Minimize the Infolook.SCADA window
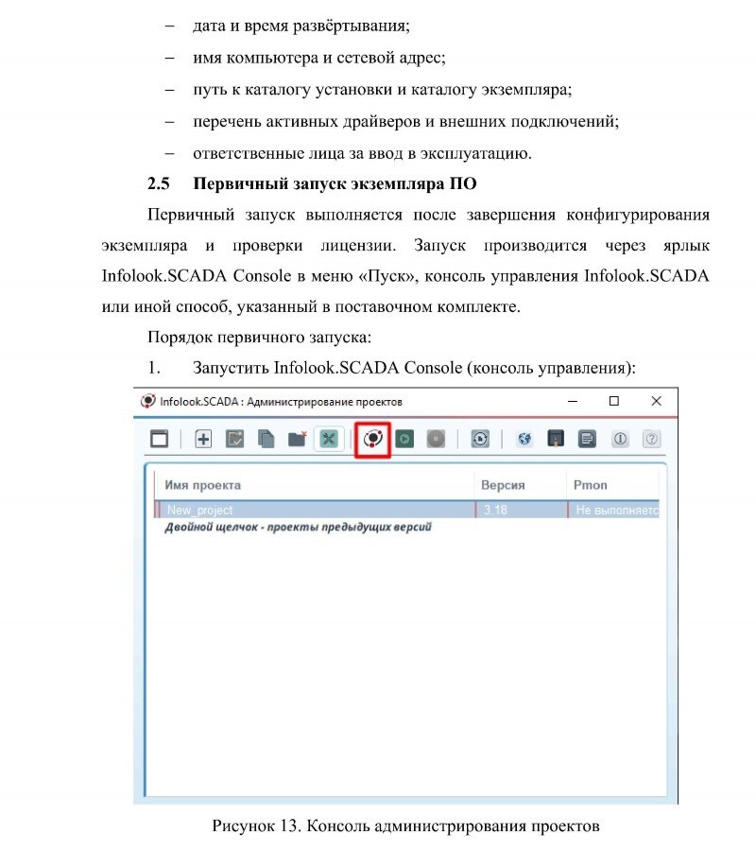 (573, 401)
